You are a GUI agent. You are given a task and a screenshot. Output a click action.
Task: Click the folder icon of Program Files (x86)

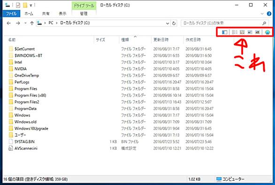tap(11, 95)
